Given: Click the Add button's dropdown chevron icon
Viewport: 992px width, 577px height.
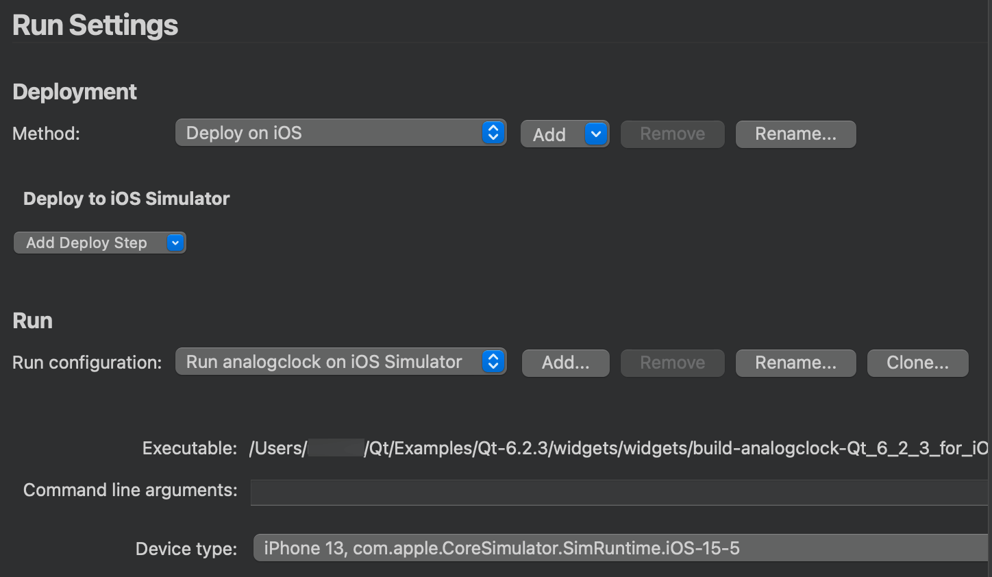Looking at the screenshot, I should pos(595,134).
